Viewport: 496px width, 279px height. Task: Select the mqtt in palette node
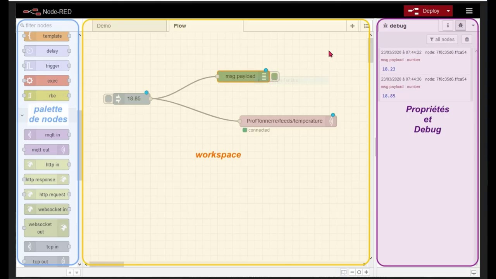pyautogui.click(x=46, y=135)
